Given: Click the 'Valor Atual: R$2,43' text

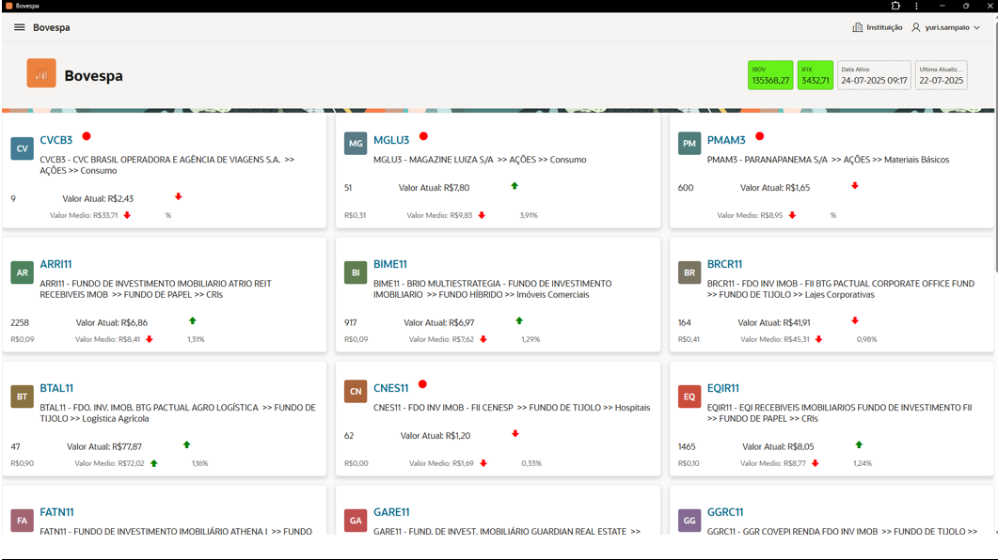Looking at the screenshot, I should (x=98, y=199).
